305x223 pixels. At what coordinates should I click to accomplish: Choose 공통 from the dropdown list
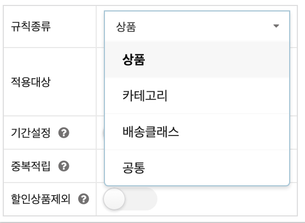tap(197, 168)
